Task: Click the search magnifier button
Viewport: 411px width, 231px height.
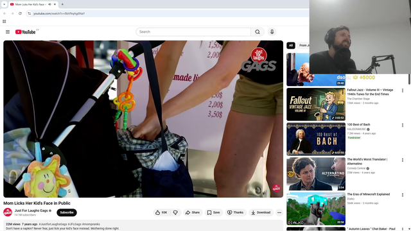Action: 258,32
